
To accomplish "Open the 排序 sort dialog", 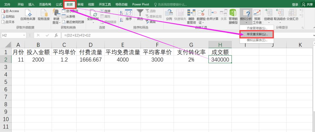I will pos(129,15).
